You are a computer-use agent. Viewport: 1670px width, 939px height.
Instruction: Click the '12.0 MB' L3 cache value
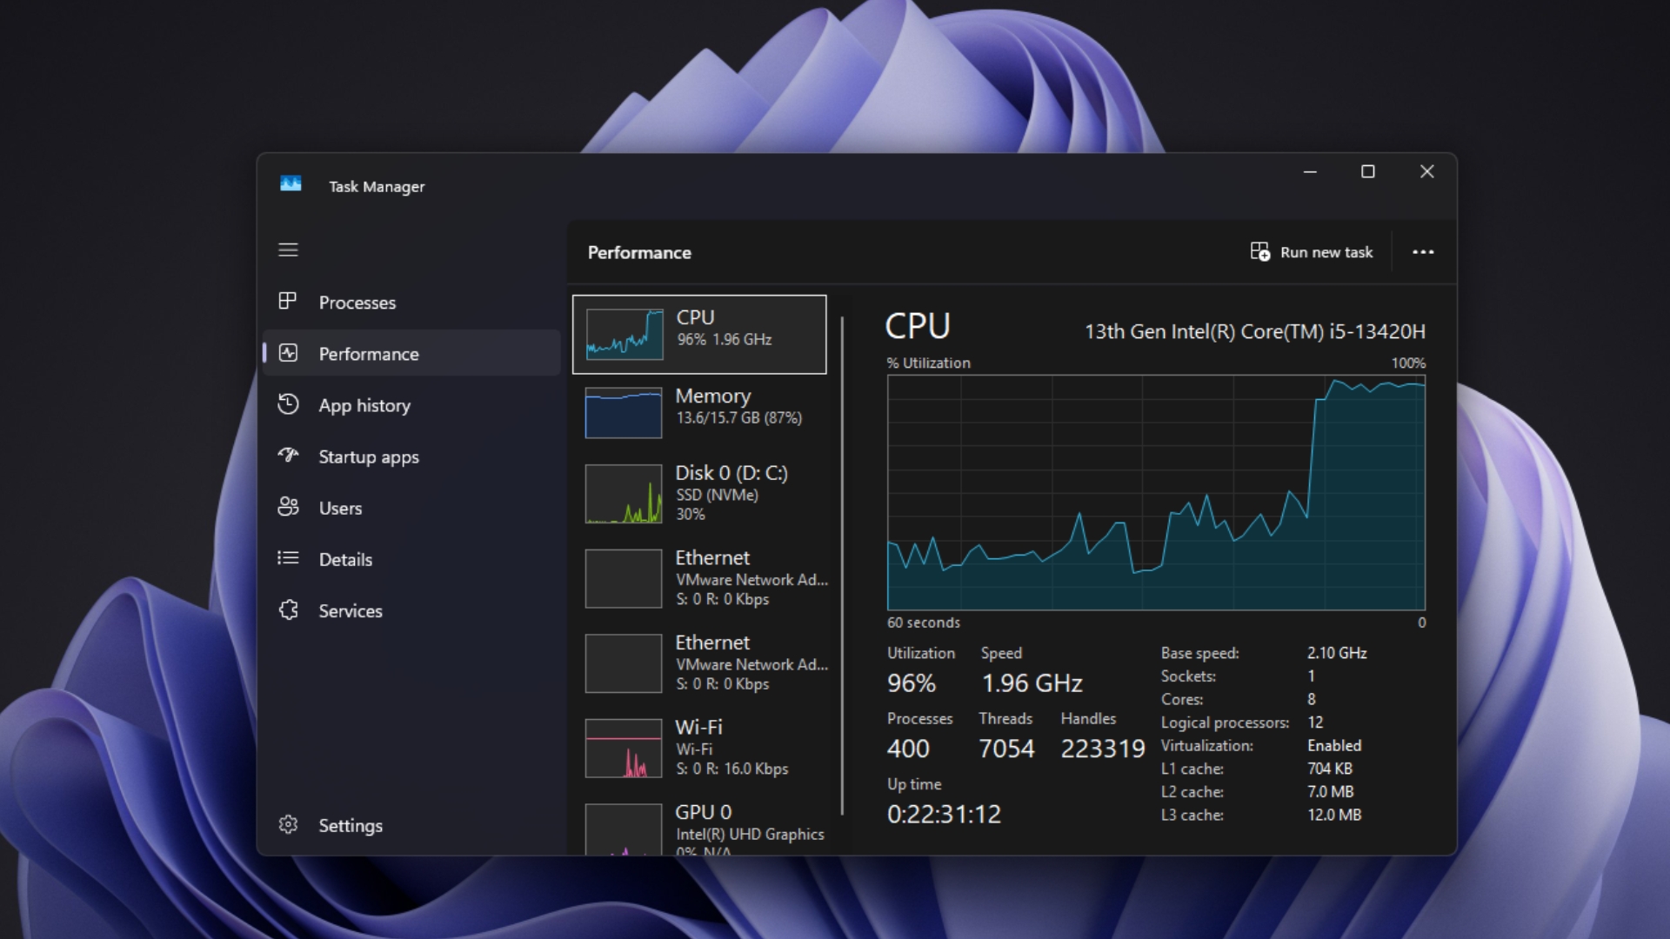[x=1334, y=816]
